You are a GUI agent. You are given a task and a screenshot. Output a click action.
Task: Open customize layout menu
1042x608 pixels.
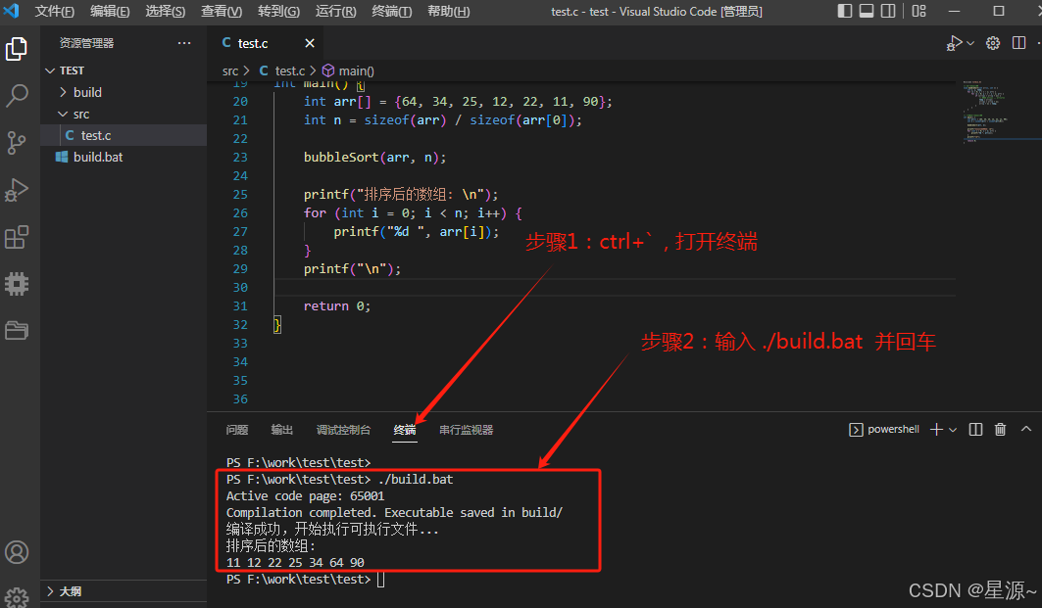tap(919, 11)
